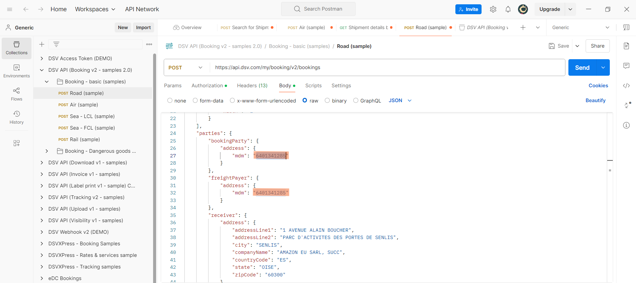This screenshot has width=636, height=283.
Task: Click the notifications bell icon
Action: click(508, 9)
